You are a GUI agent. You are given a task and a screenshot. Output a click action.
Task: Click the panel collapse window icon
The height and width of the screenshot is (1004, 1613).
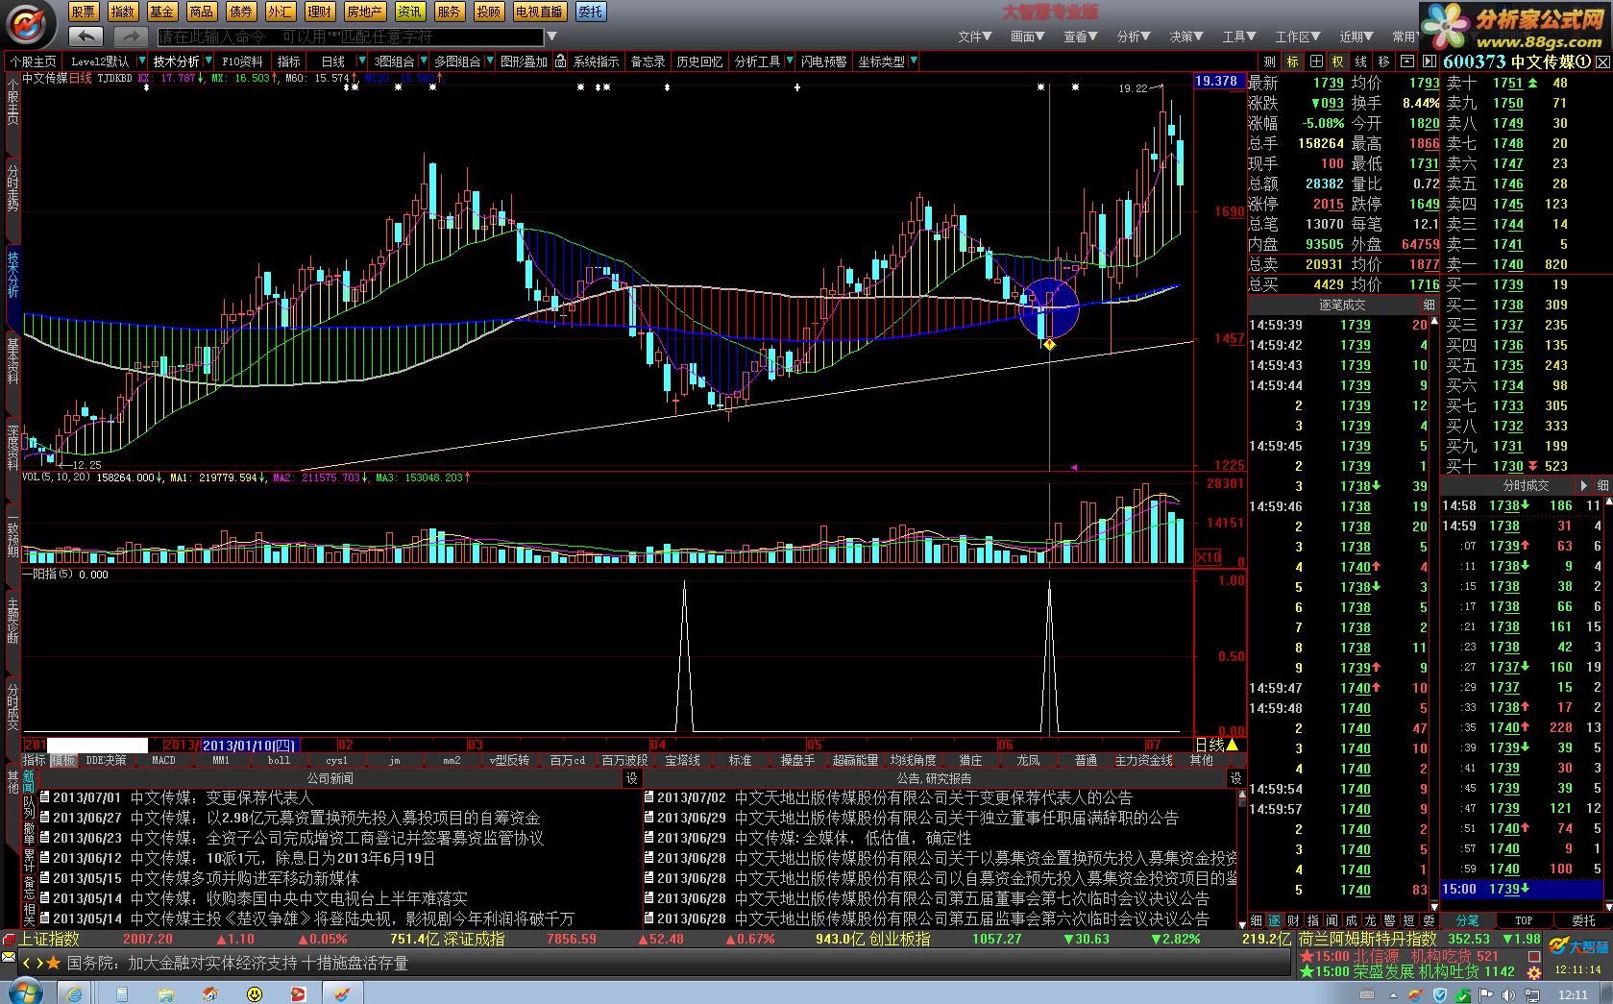1406,61
